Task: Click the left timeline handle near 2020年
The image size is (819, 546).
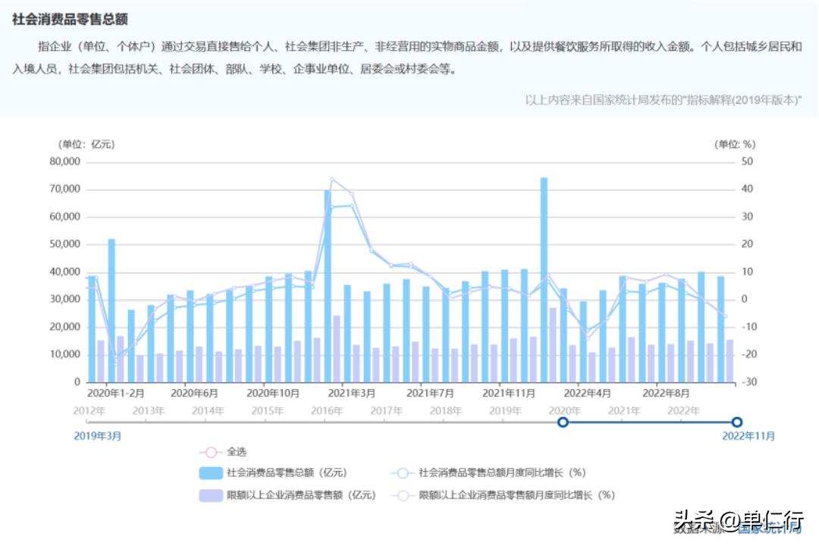Action: click(562, 423)
